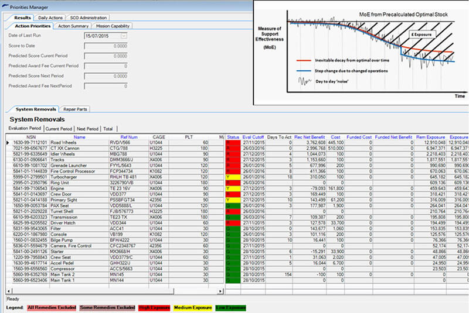This screenshot has height=313, width=469.
Task: Select the Idler Wheels row name
Action: point(63,154)
